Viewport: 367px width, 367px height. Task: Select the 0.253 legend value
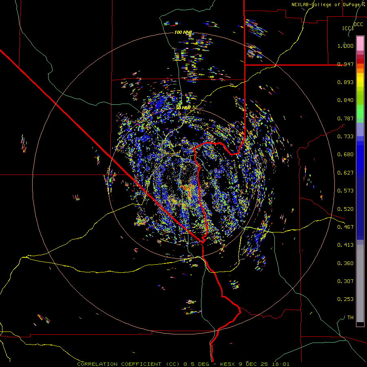click(345, 299)
